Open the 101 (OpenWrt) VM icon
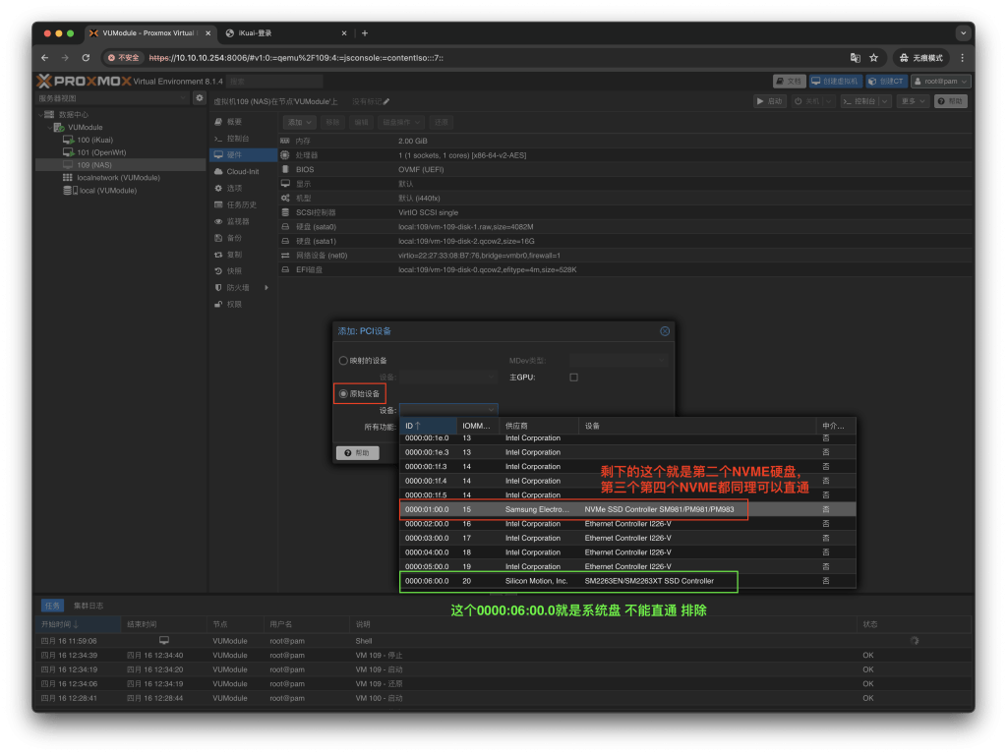1007x755 pixels. [69, 152]
